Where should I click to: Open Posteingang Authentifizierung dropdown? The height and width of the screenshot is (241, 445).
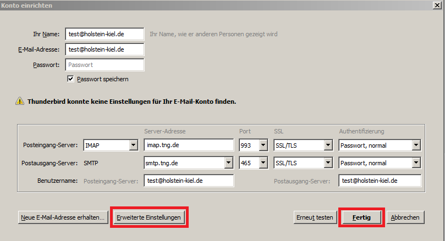416,145
